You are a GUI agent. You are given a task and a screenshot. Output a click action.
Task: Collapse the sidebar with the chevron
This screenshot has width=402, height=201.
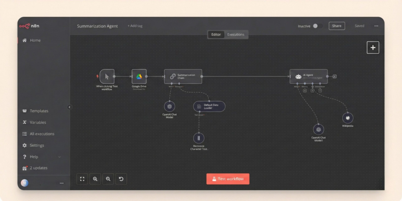[69, 107]
